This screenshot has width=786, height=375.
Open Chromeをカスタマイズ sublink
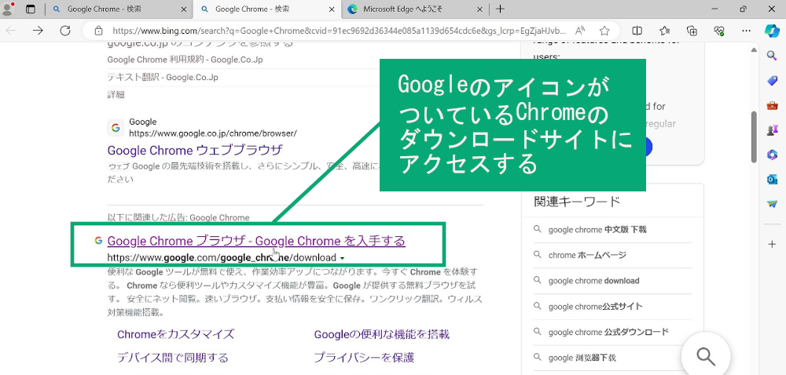(x=175, y=334)
